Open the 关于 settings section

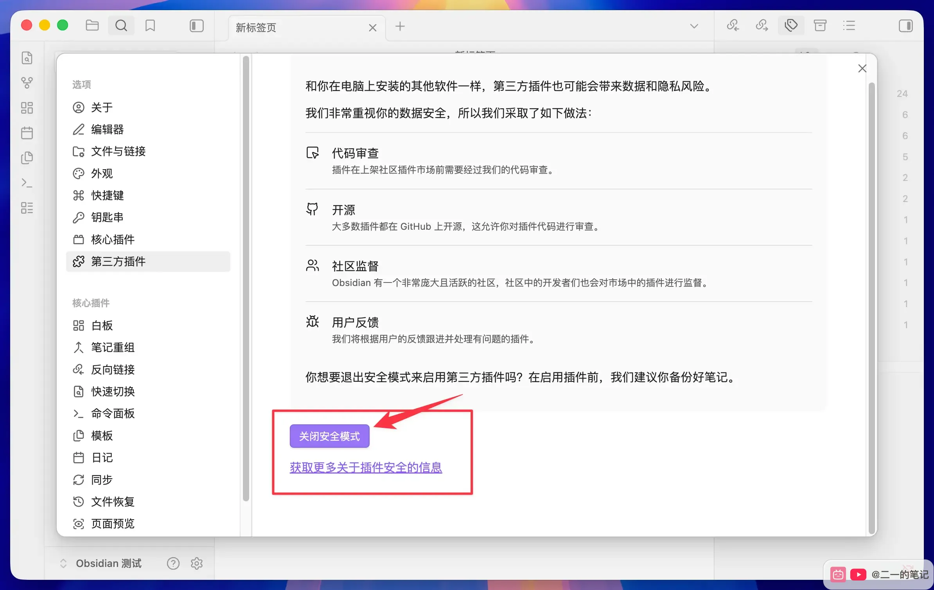tap(148, 107)
